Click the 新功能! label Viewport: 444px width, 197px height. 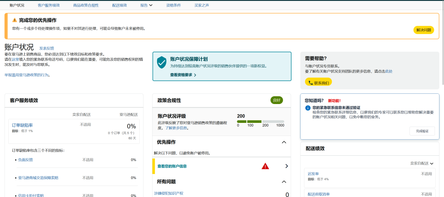[334, 100]
